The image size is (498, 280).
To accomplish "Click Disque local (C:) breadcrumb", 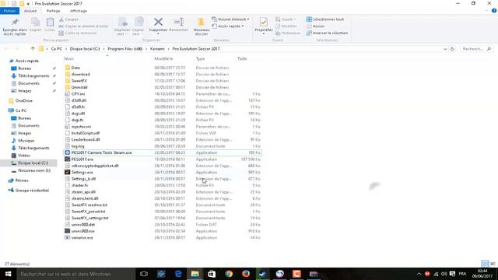I will point(85,49).
